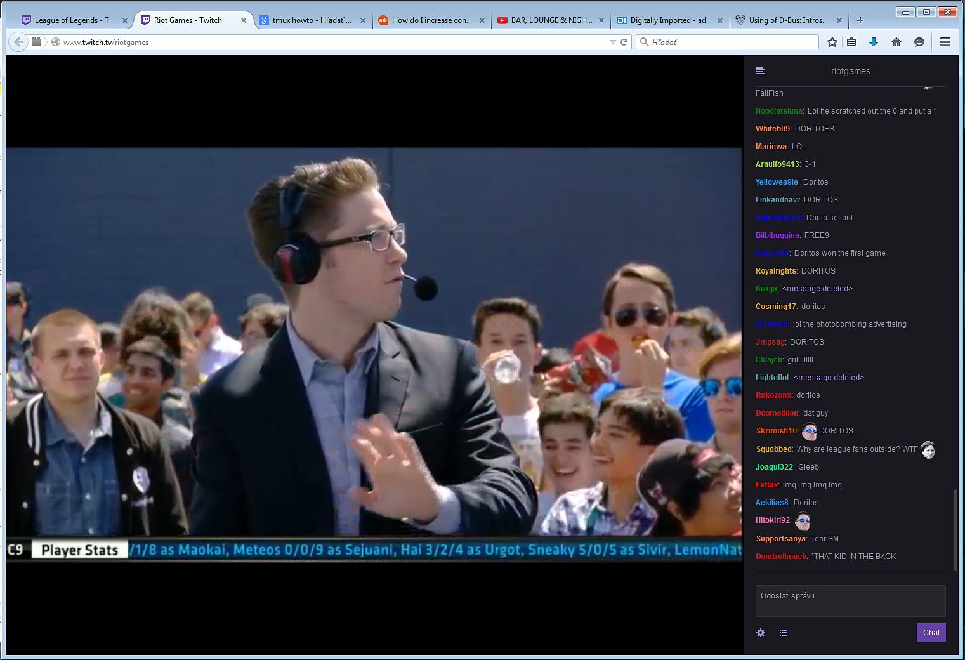Screen dimensions: 965x660
Task: Click username Linkandnavi
Action: pos(777,200)
